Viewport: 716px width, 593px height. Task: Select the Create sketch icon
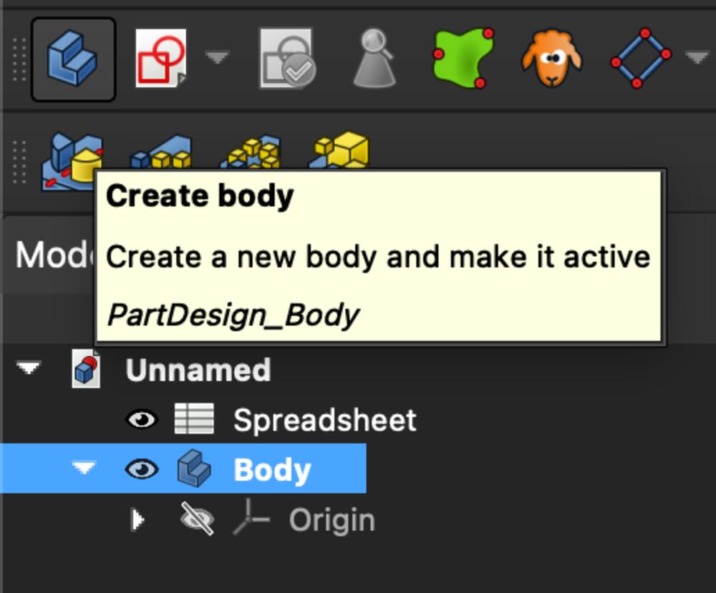161,59
